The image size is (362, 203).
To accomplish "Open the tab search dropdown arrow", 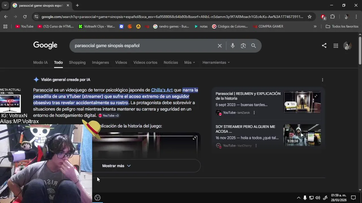I will click(5, 5).
